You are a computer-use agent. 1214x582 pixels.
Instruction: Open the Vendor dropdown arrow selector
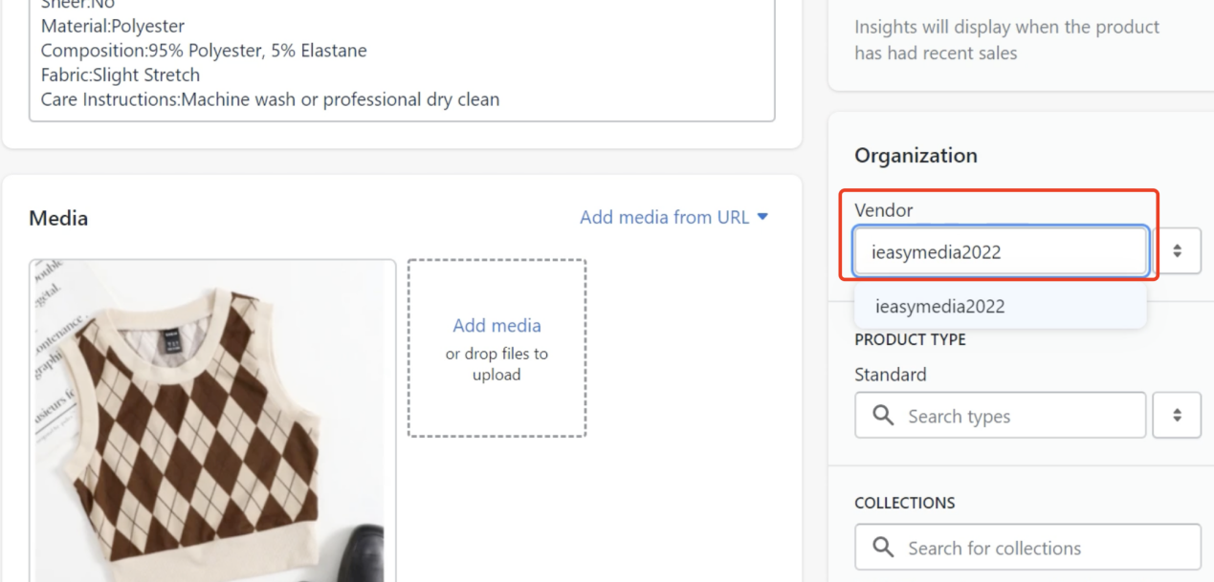[x=1177, y=251]
